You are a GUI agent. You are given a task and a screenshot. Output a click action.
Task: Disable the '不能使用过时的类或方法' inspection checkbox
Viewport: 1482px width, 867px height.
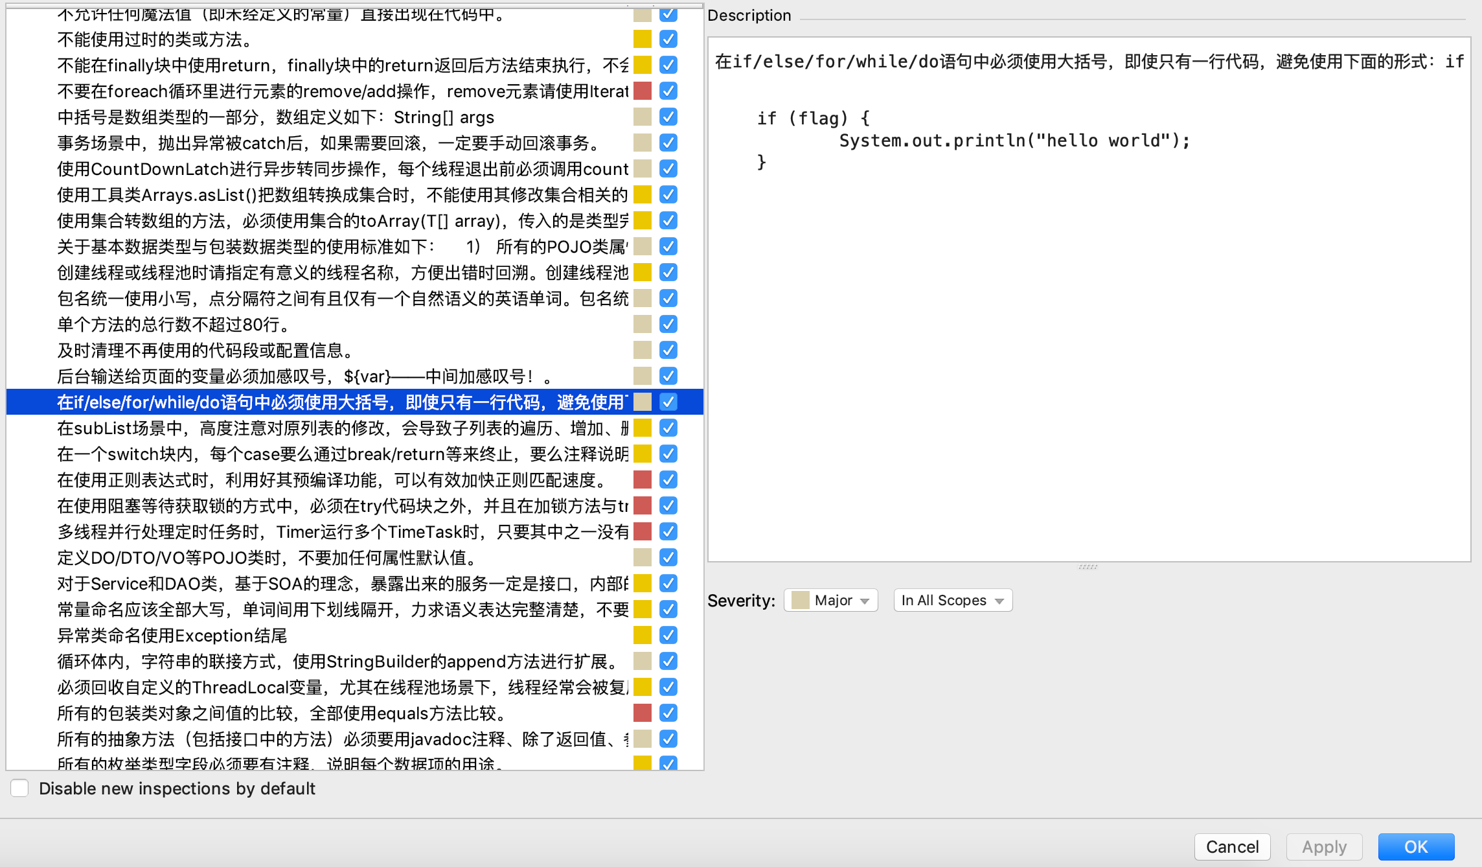[x=668, y=39]
